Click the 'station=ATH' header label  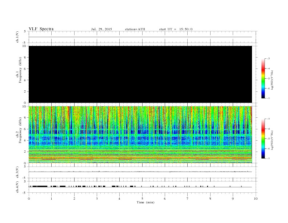click(x=135, y=29)
